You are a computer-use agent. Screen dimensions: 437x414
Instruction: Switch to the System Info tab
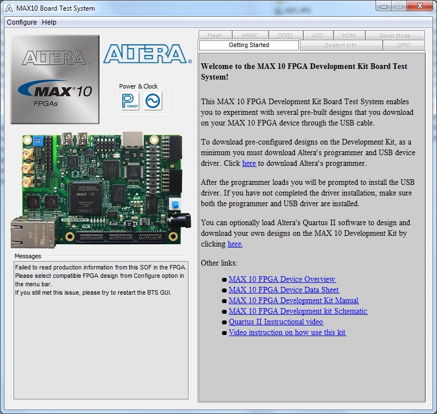[x=341, y=45]
